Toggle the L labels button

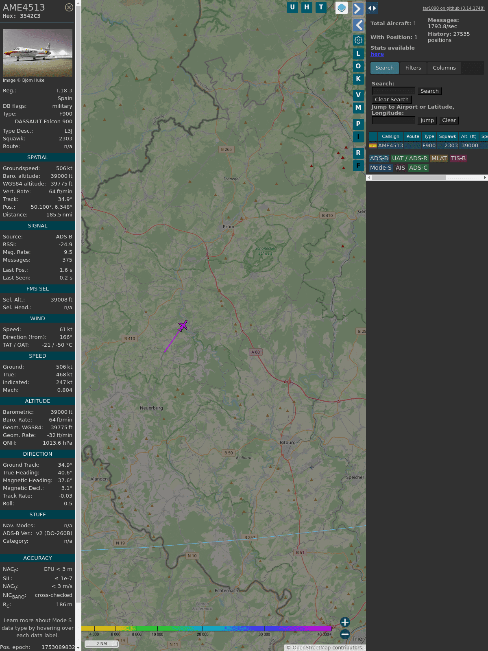point(358,53)
